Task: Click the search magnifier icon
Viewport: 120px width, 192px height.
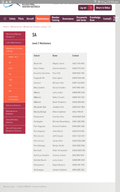Action: pyautogui.click(x=111, y=19)
